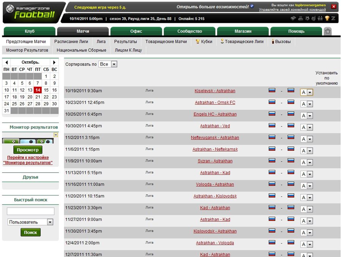The image size is (342, 257).
Task: Click the trophy icon in top toolbar
Action: tap(327, 18)
